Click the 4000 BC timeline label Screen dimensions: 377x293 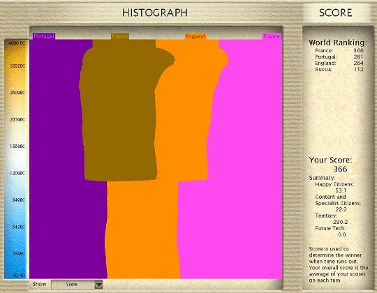pyautogui.click(x=17, y=43)
